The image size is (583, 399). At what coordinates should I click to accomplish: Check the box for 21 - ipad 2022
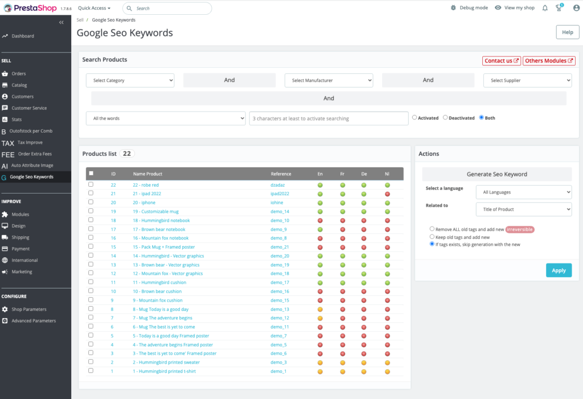[x=91, y=193]
